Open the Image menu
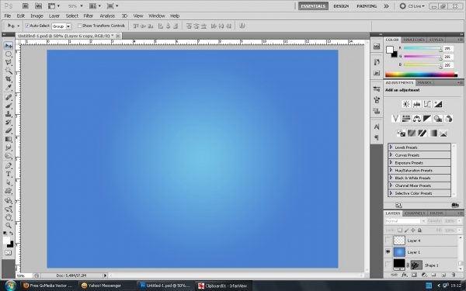The image size is (466, 291). click(x=37, y=16)
